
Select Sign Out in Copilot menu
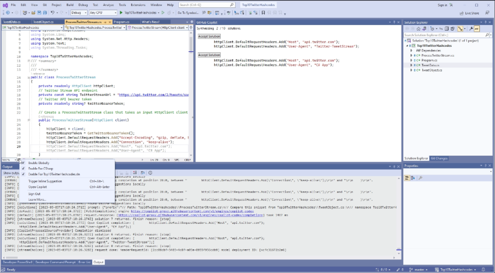click(67, 194)
